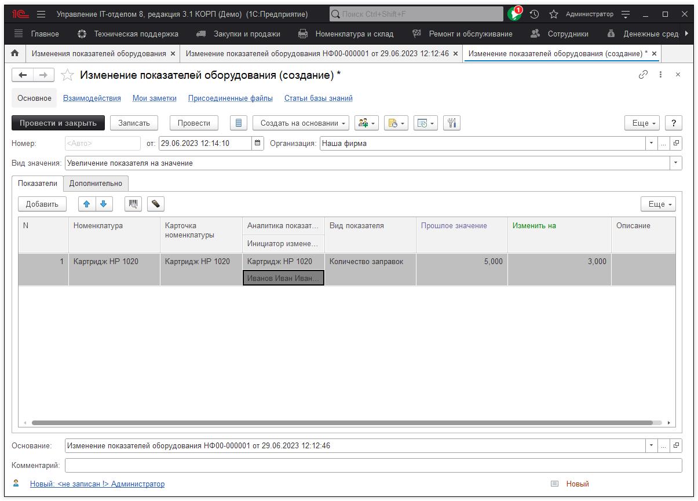The width and height of the screenshot is (698, 501).
Task: Add document to favorites with star icon
Action: coord(68,75)
